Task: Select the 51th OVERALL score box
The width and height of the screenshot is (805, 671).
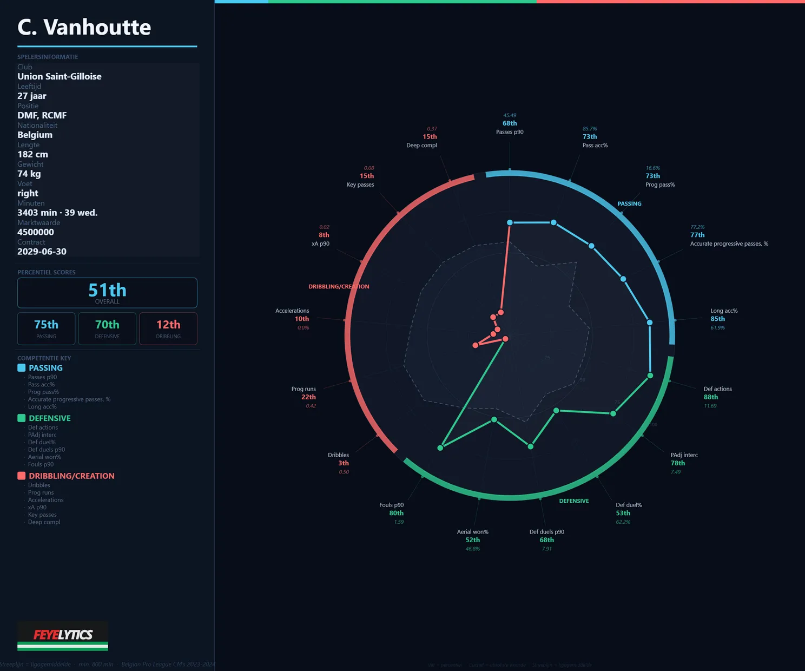Action: point(107,293)
